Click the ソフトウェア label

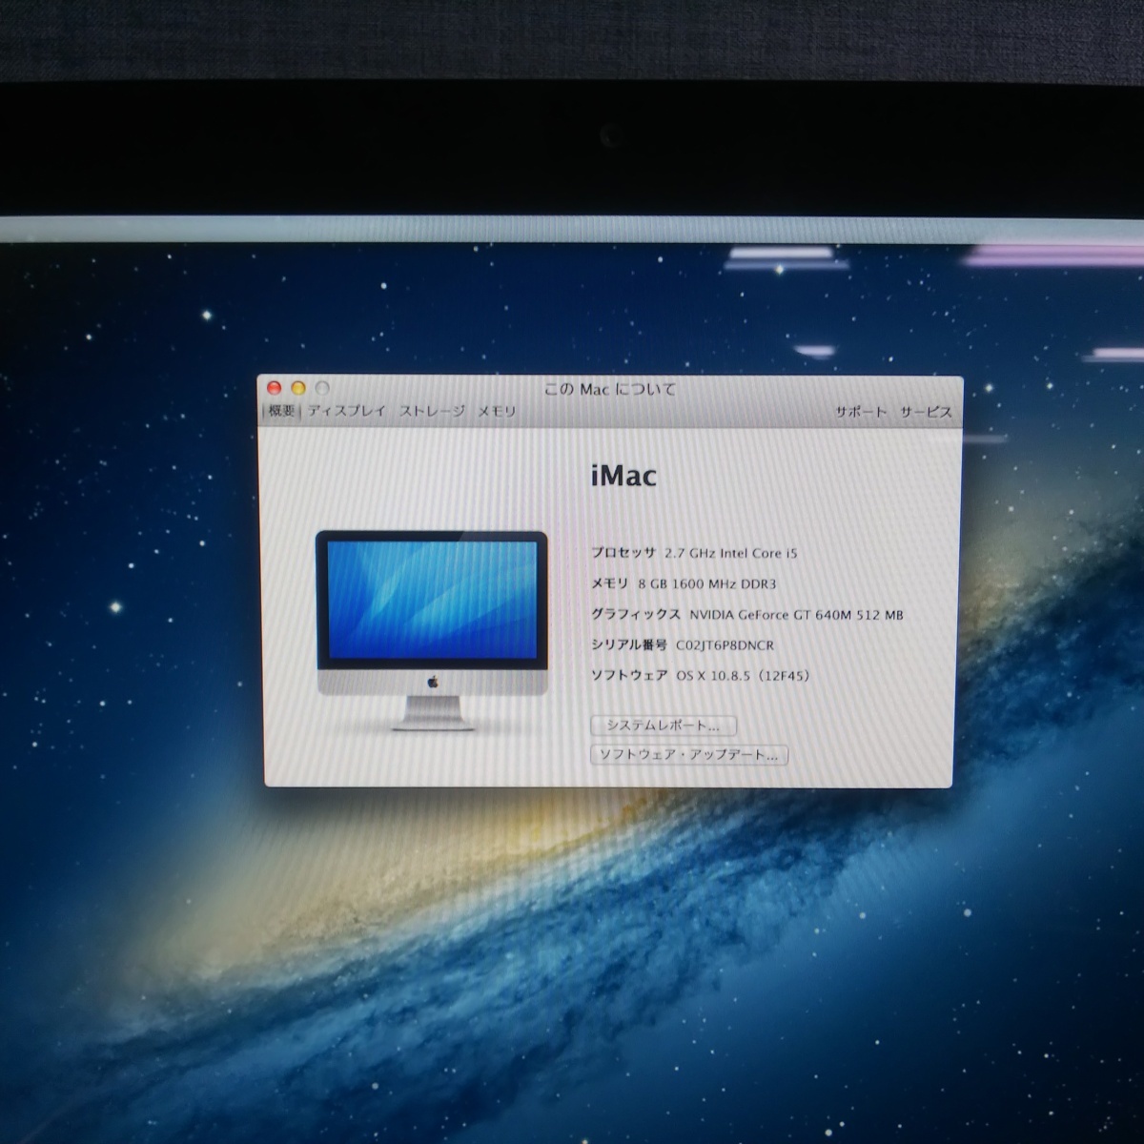629,676
